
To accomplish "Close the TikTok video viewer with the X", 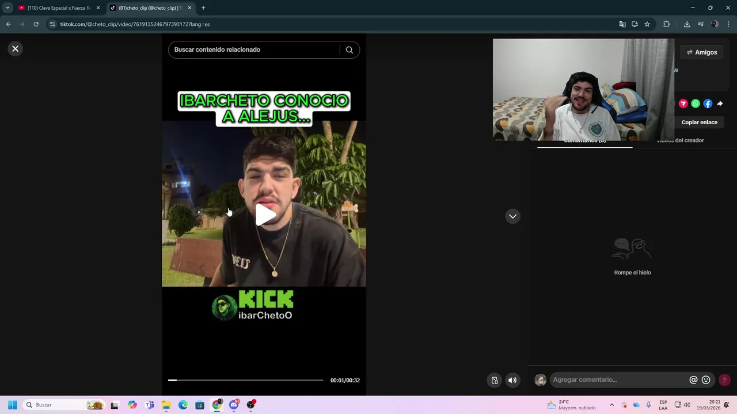I will (16, 49).
